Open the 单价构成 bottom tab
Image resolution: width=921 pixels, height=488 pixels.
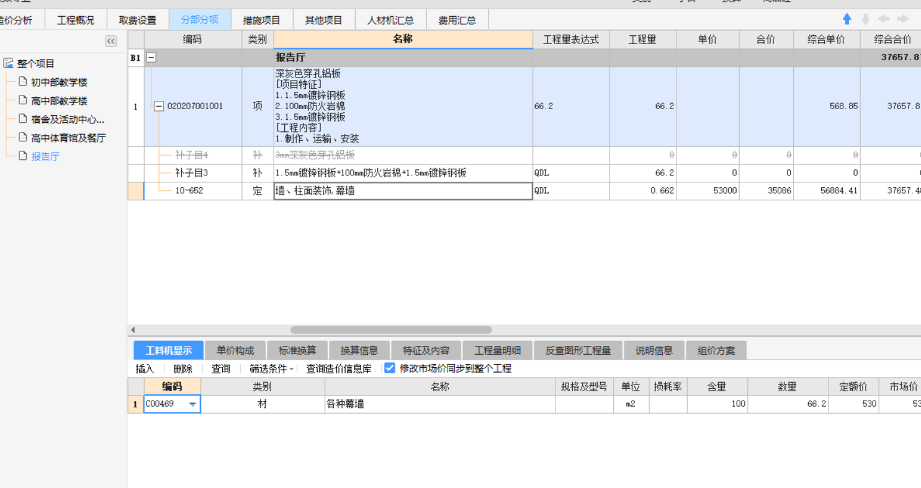point(235,350)
